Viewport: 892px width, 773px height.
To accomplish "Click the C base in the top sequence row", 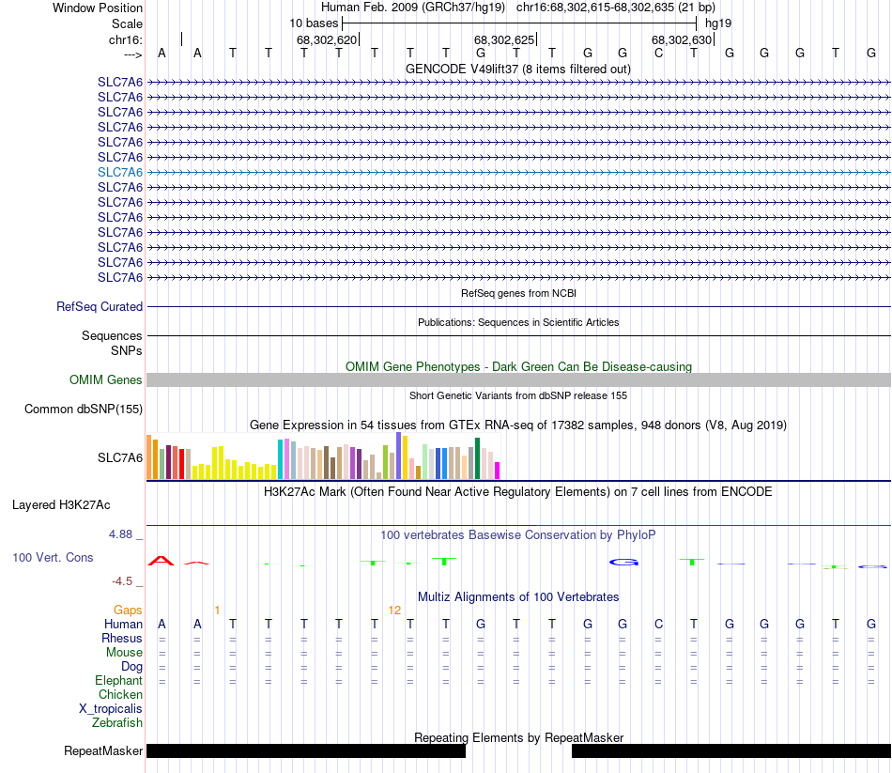I will pyautogui.click(x=658, y=53).
